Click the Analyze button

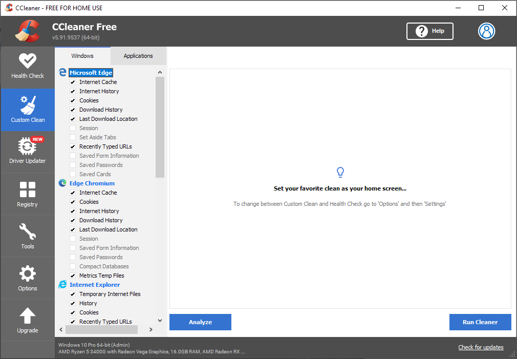pyautogui.click(x=200, y=322)
